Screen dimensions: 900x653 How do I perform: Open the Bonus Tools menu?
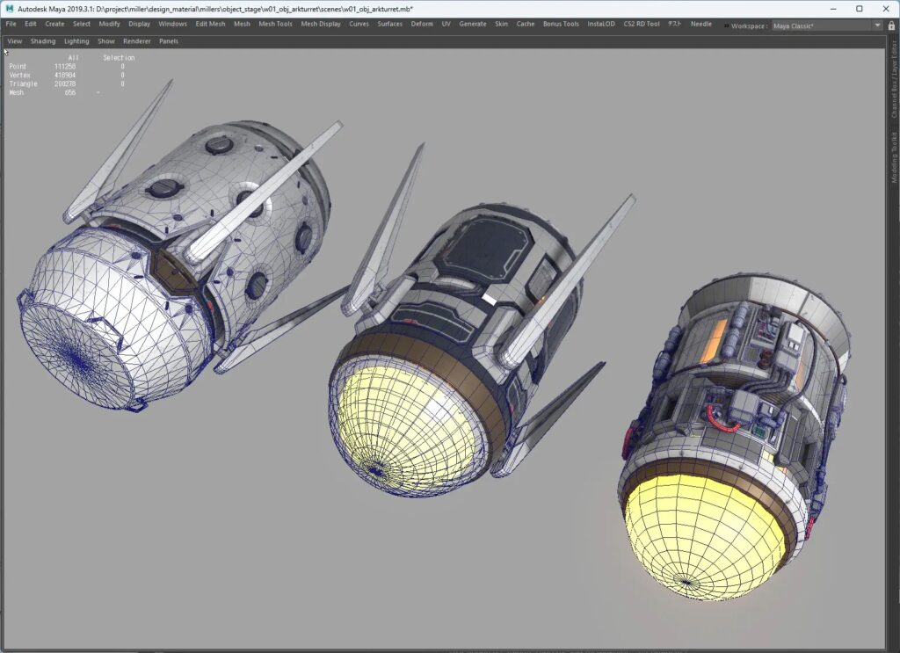pyautogui.click(x=561, y=24)
